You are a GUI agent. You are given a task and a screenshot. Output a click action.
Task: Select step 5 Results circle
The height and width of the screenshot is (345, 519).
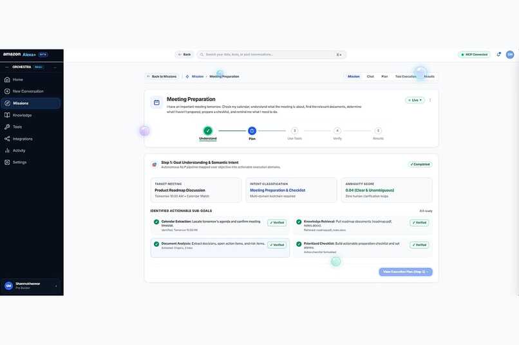point(379,130)
